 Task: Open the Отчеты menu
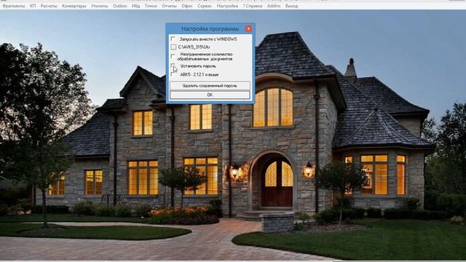(169, 6)
